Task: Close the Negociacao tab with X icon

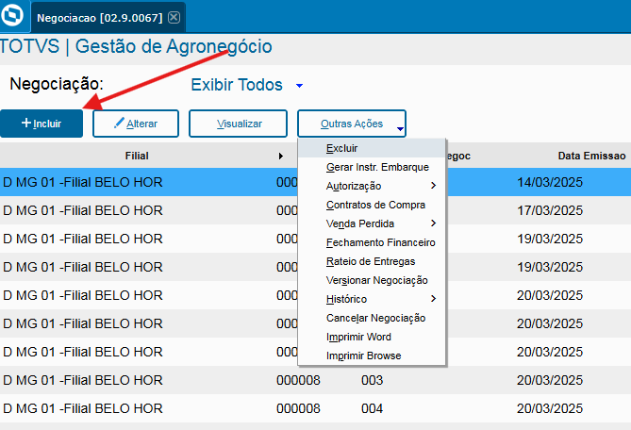Action: [174, 17]
